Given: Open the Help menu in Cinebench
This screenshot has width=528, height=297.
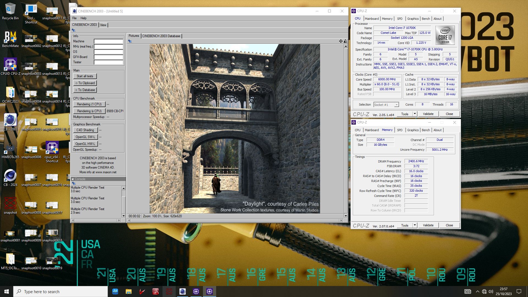Looking at the screenshot, I should click(x=83, y=18).
